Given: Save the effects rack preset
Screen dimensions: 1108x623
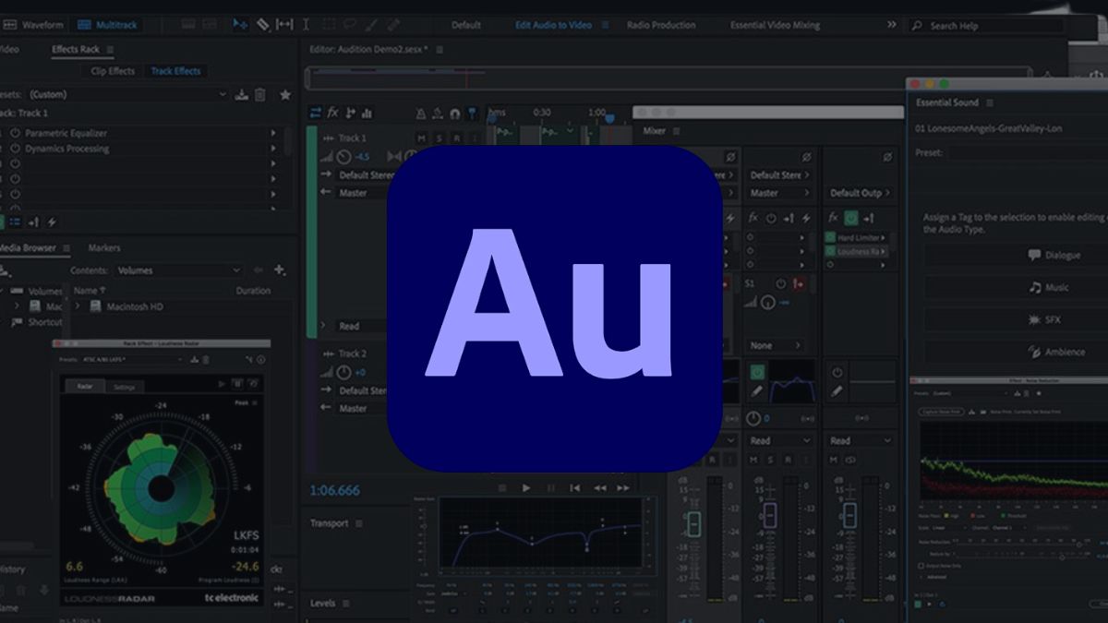Looking at the screenshot, I should (x=242, y=94).
